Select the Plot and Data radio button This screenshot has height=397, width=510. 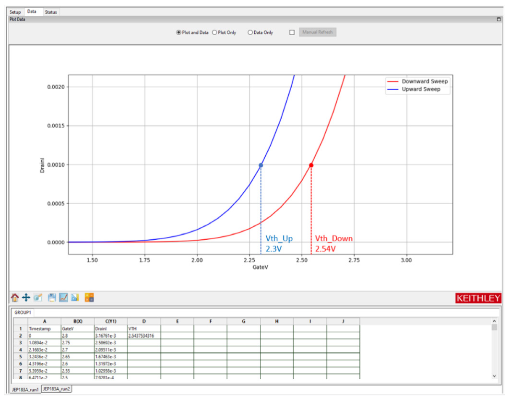click(179, 33)
